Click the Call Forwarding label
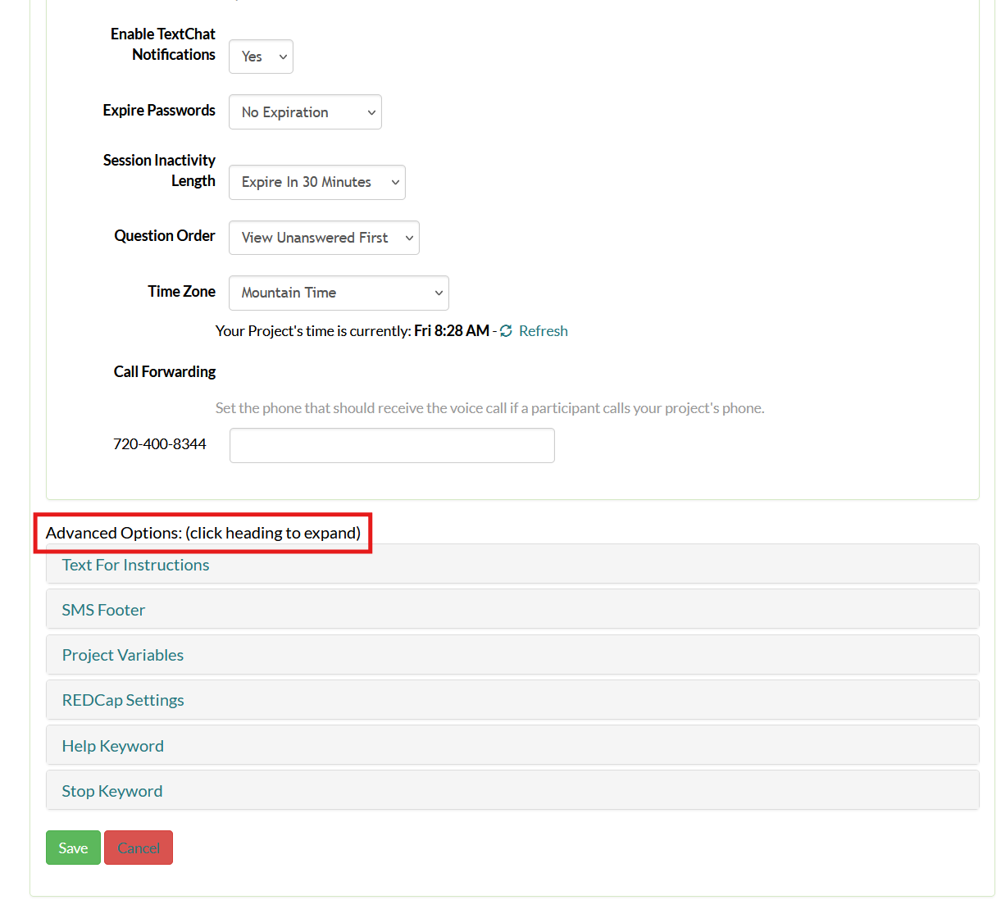 (x=165, y=372)
